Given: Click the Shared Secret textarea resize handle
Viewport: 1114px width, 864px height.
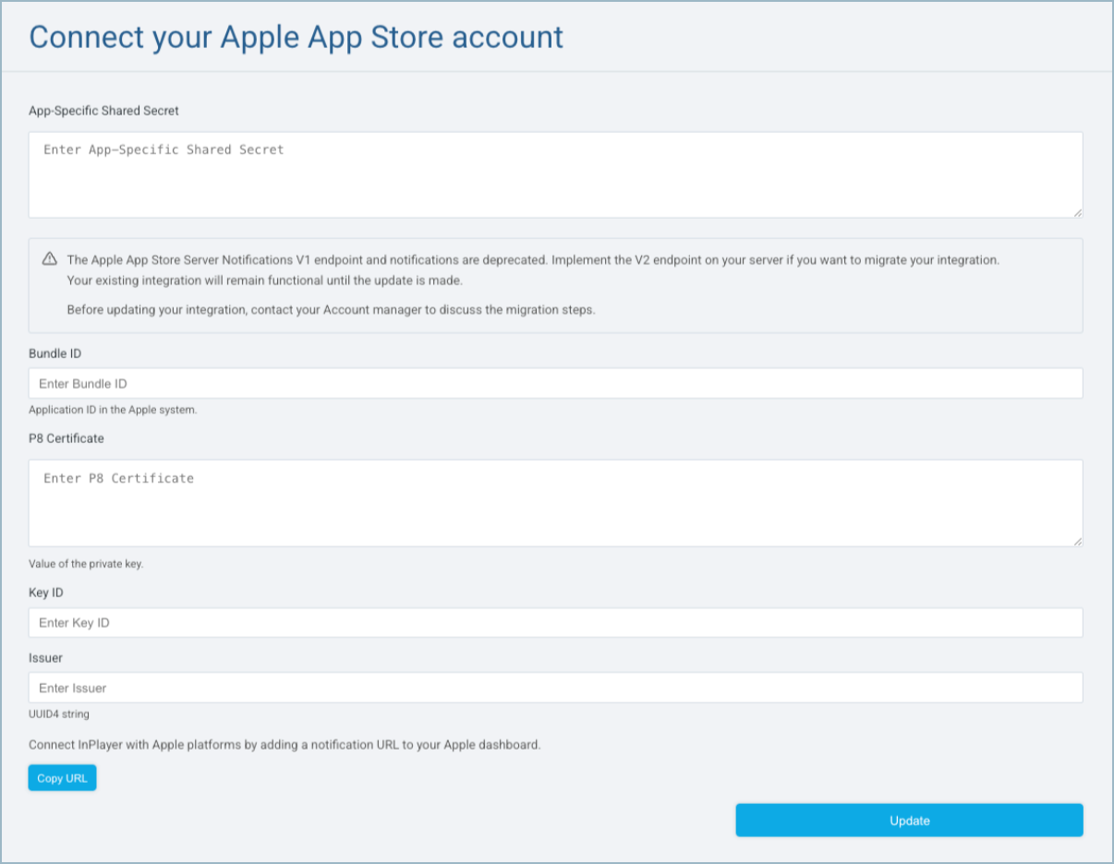Looking at the screenshot, I should [1077, 212].
